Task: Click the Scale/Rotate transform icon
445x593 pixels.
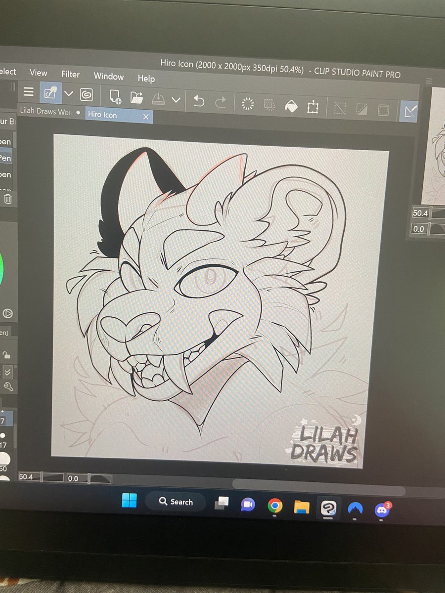Action: 312,107
